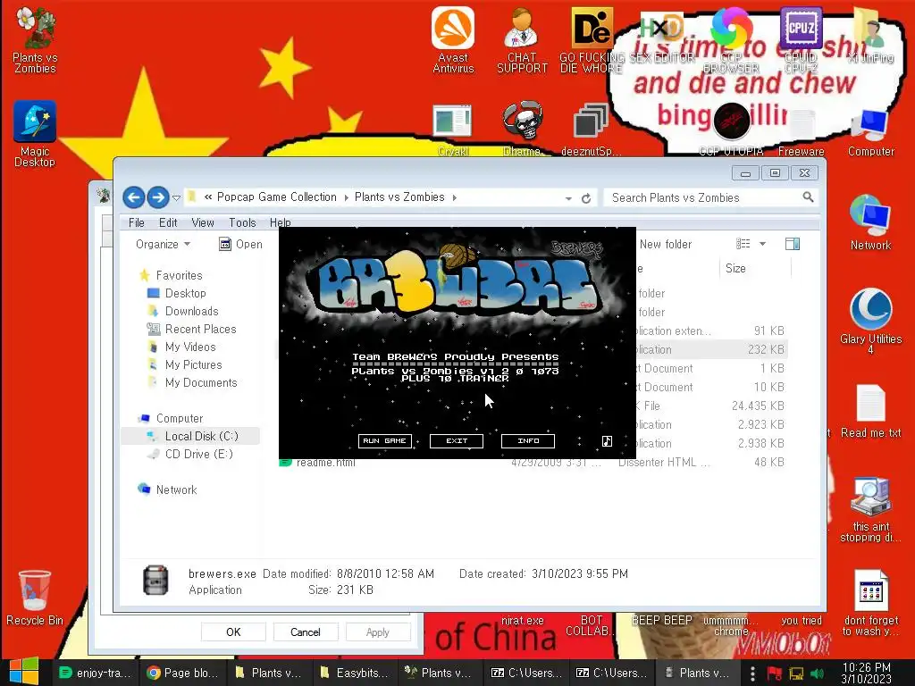Open the CCP UTOPIA desktop icon

(731, 129)
